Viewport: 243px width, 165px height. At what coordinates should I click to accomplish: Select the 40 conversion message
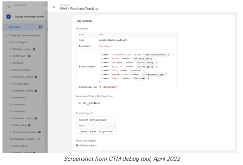(x=17, y=98)
